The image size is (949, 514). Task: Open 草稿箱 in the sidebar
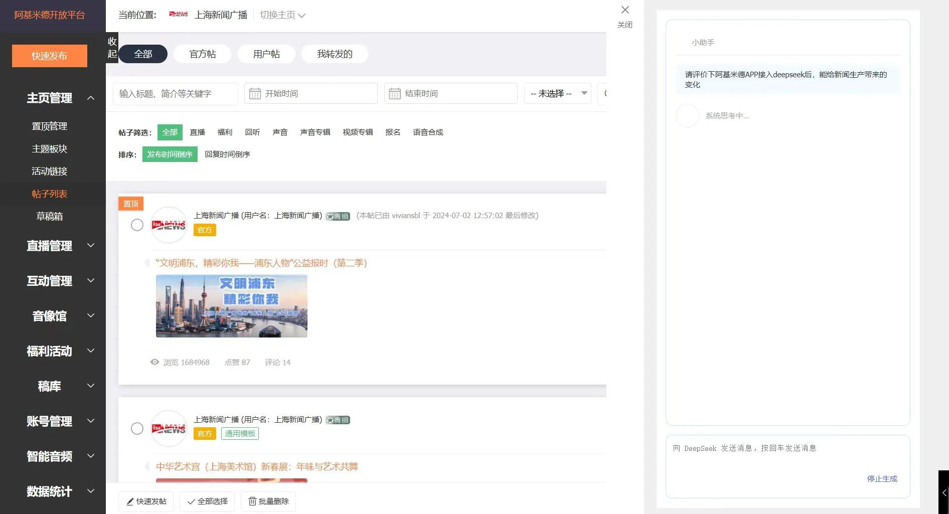[49, 216]
